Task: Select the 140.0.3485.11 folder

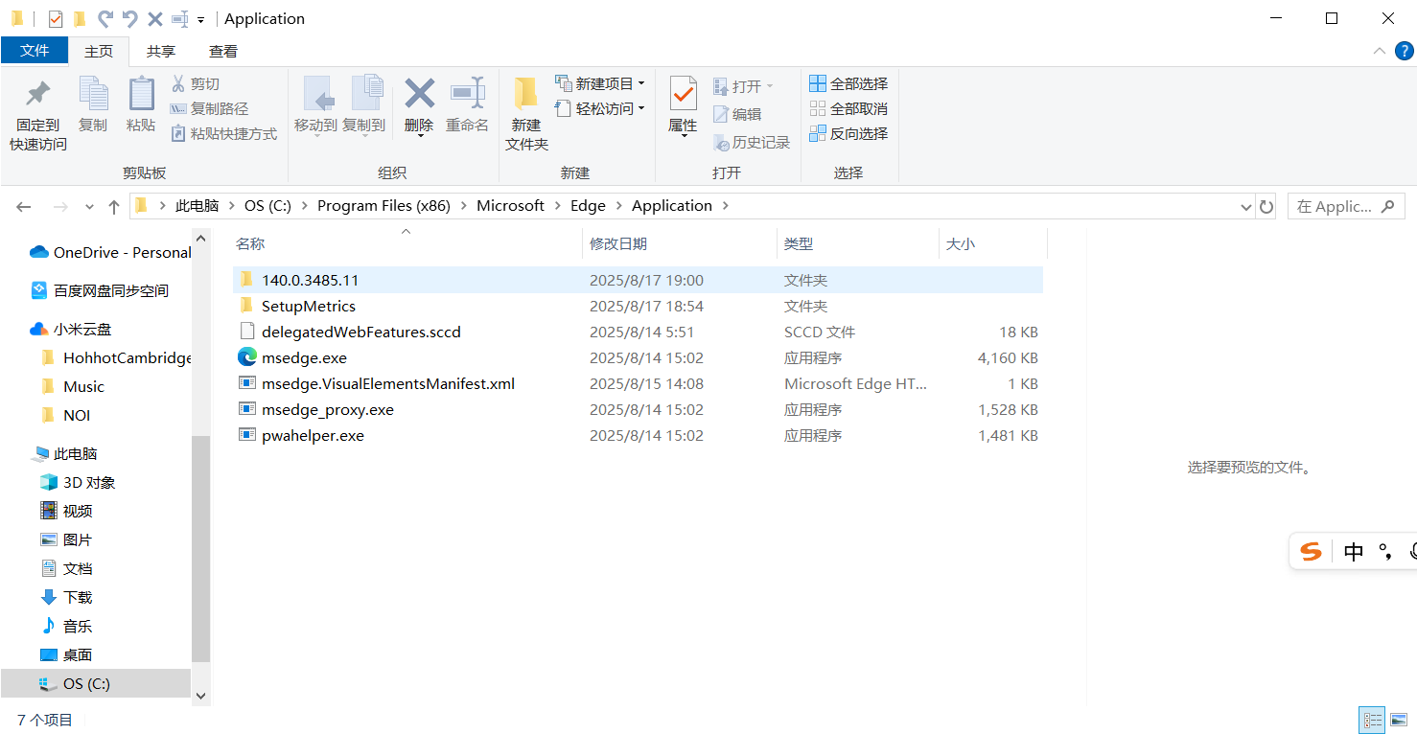Action: pyautogui.click(x=638, y=281)
